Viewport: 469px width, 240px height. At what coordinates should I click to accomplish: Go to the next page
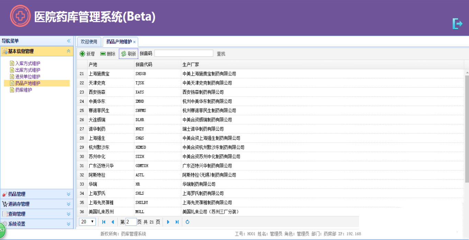pos(168,222)
